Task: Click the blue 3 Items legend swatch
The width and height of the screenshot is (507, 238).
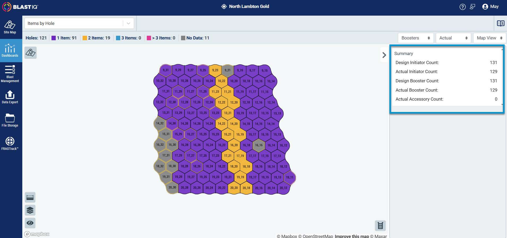Action: 118,38
